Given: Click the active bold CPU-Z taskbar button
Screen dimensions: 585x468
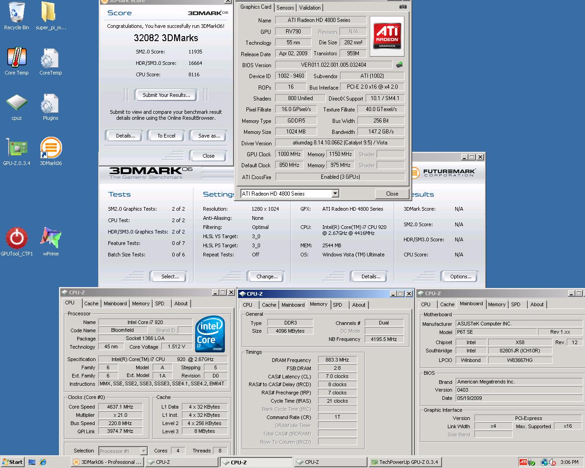Looking at the screenshot, I should [x=256, y=462].
